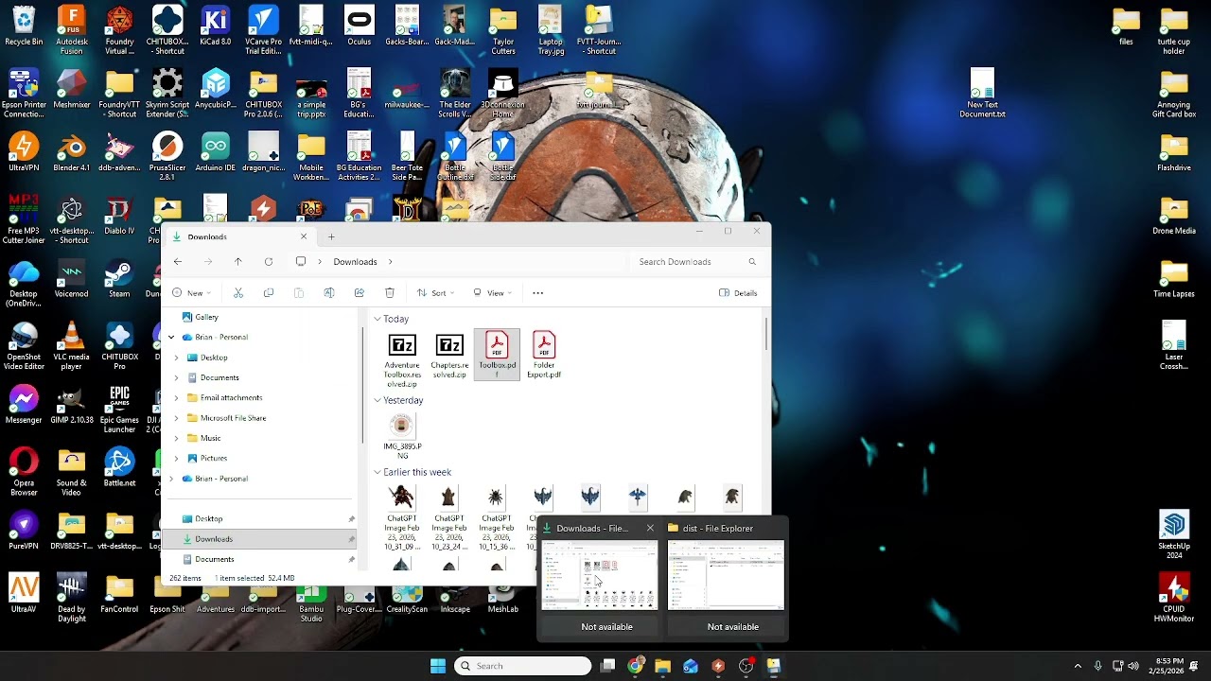Click search magnifier in Downloads search box
Viewport: 1211px width, 681px height.
752,262
